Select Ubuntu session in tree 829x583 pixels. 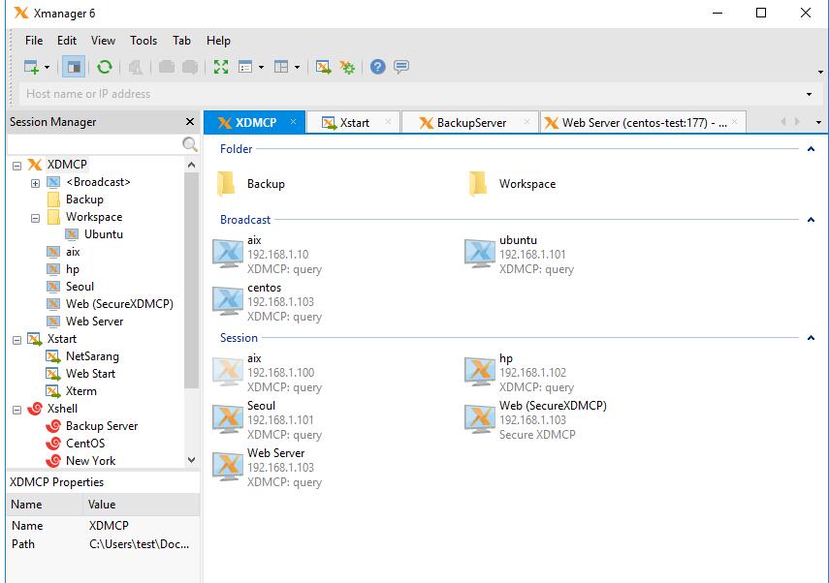click(x=104, y=234)
